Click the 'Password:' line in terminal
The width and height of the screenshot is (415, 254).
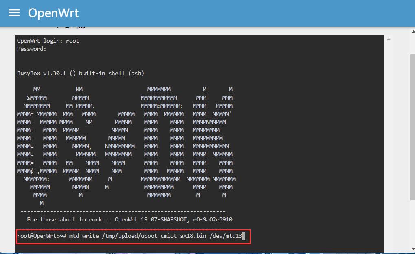pyautogui.click(x=31, y=49)
